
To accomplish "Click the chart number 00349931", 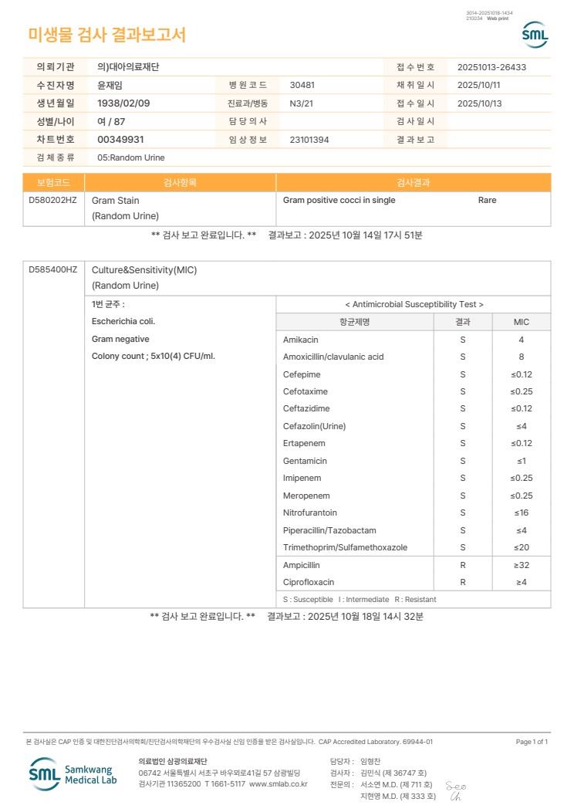I will click(x=120, y=139).
